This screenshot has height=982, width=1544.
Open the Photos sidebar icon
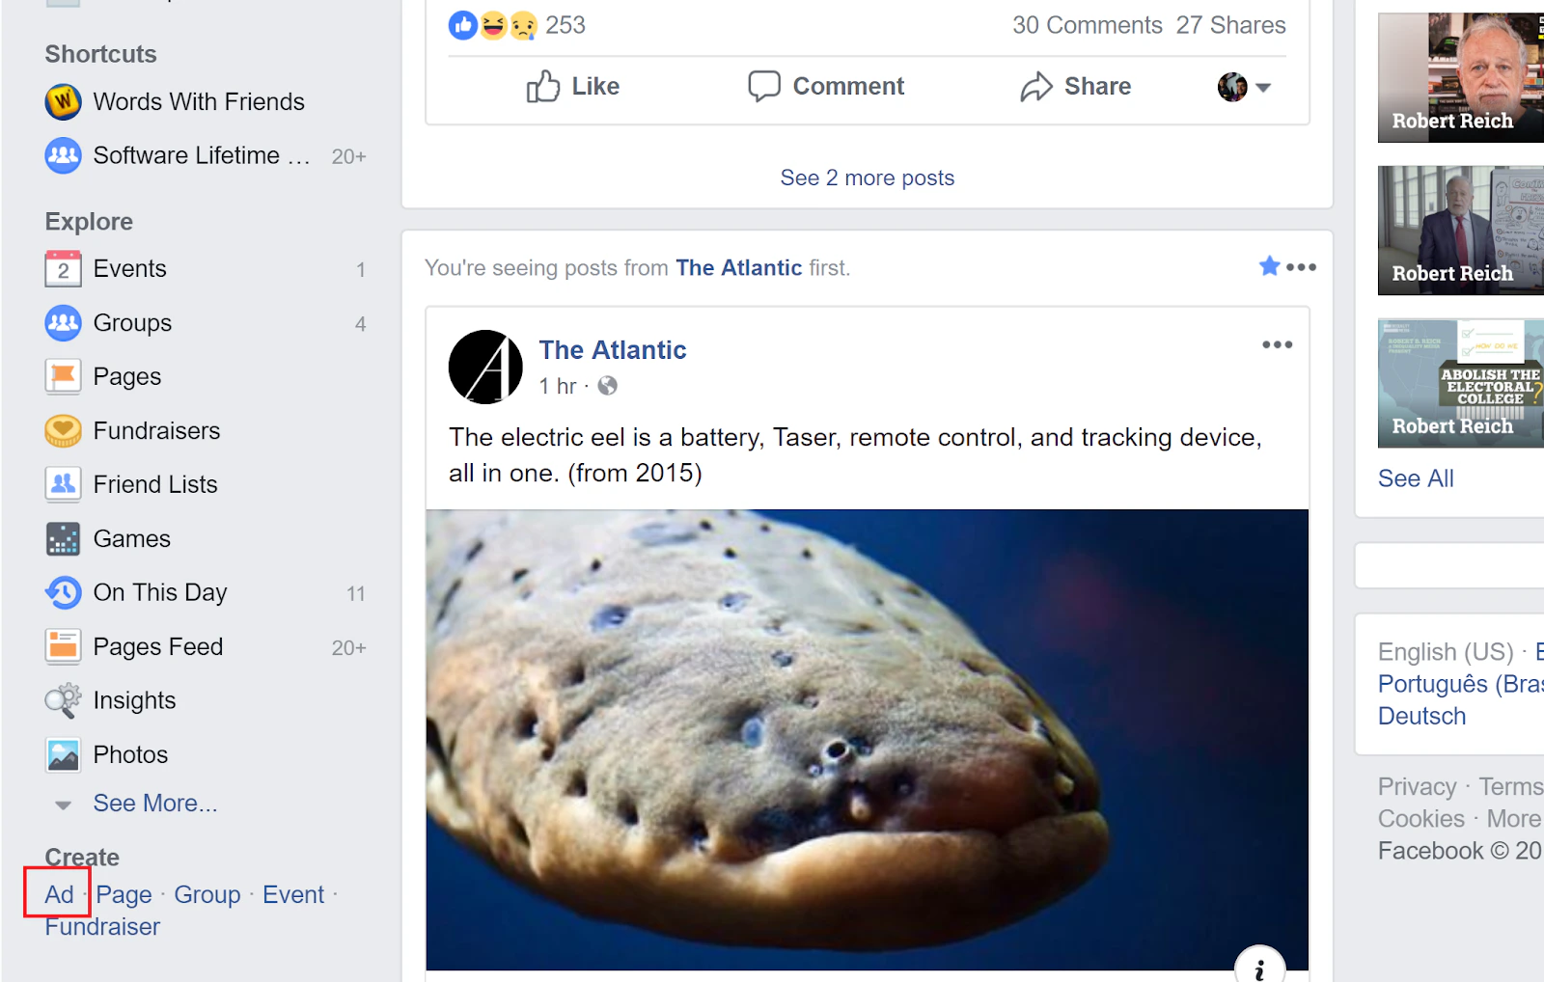point(63,754)
